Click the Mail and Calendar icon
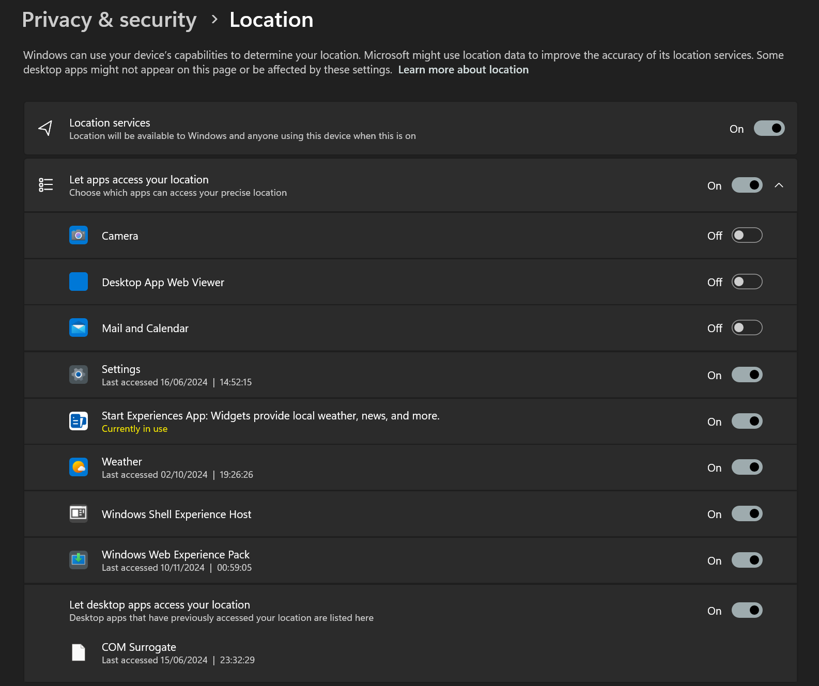 tap(79, 328)
